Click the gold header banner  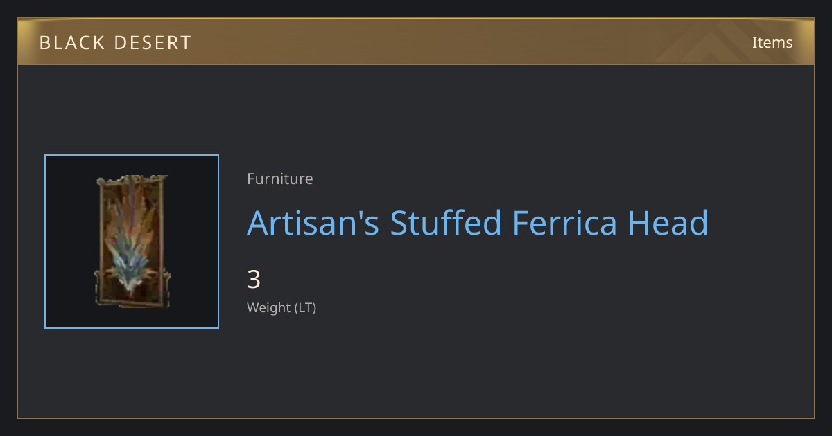point(416,42)
